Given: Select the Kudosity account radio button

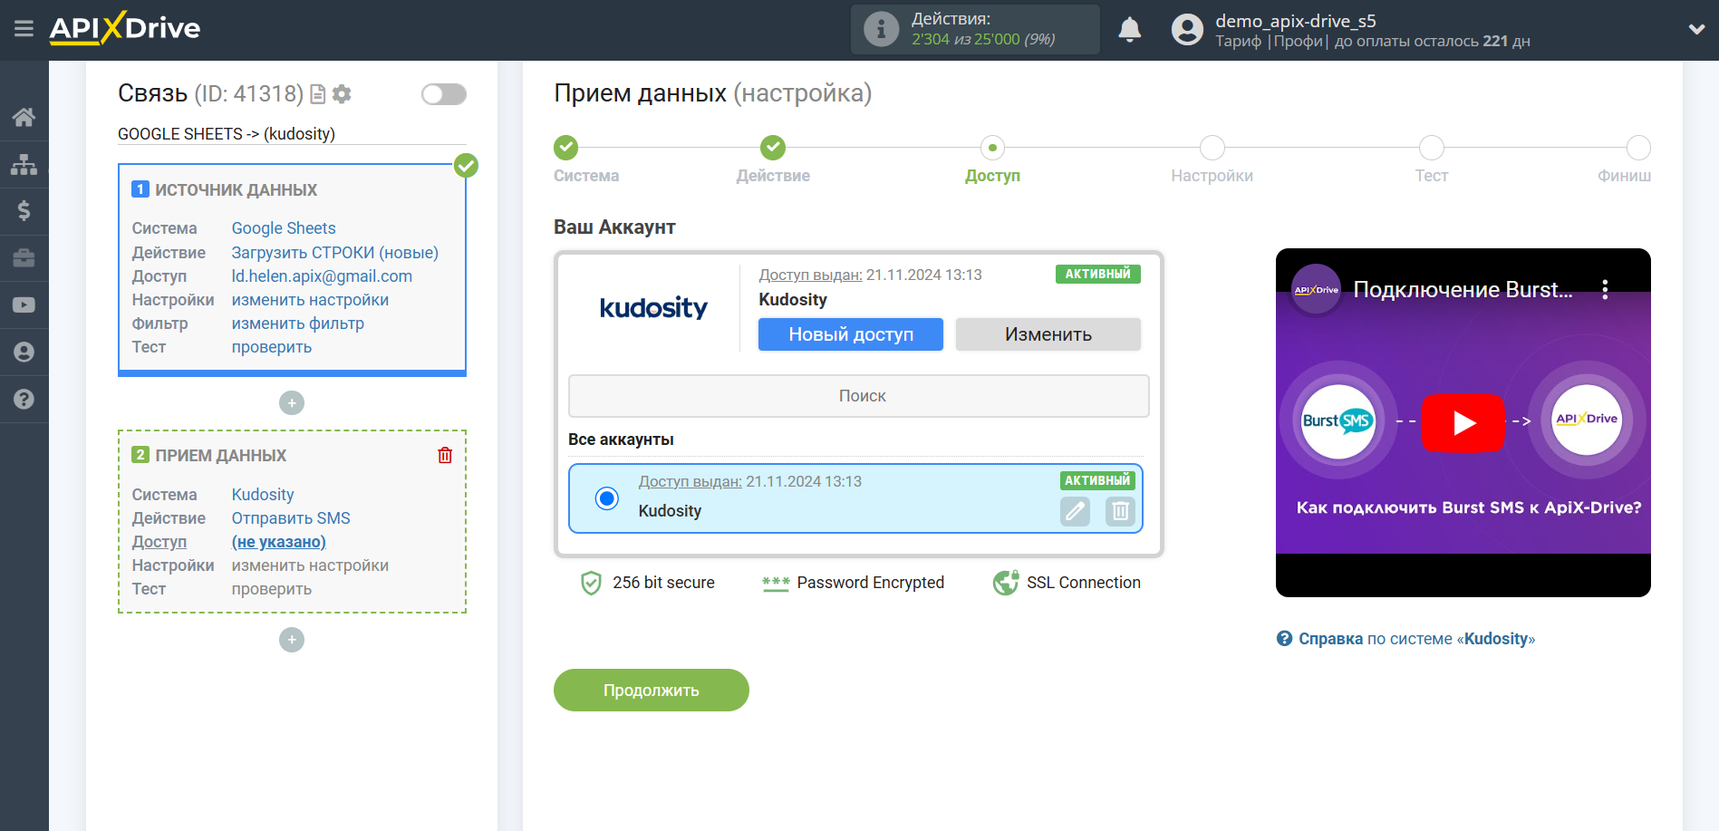Looking at the screenshot, I should [607, 498].
